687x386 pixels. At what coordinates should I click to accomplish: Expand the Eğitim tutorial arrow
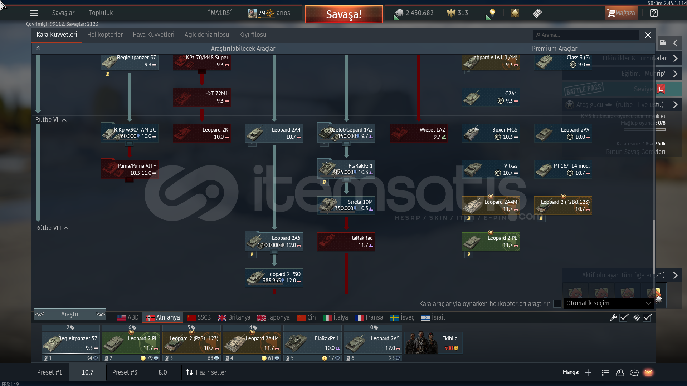[675, 74]
